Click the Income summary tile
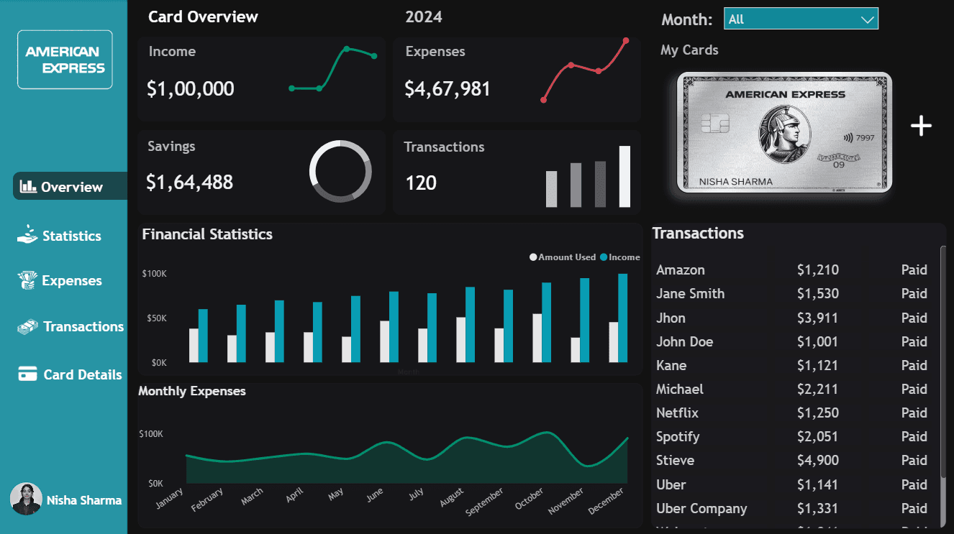Screen dimensions: 954x534 [261, 77]
